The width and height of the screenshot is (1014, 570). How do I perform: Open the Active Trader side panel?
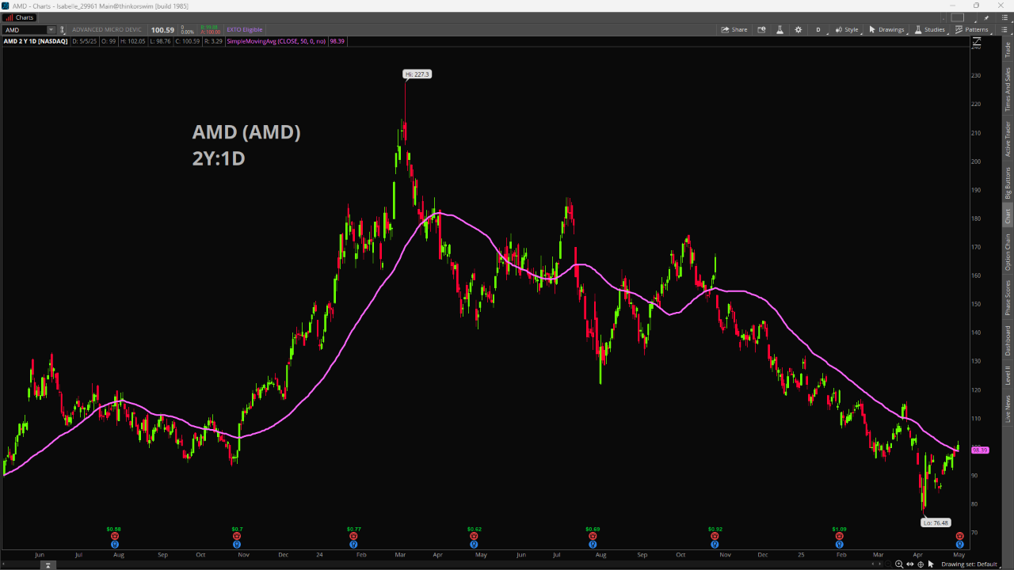click(x=1008, y=139)
